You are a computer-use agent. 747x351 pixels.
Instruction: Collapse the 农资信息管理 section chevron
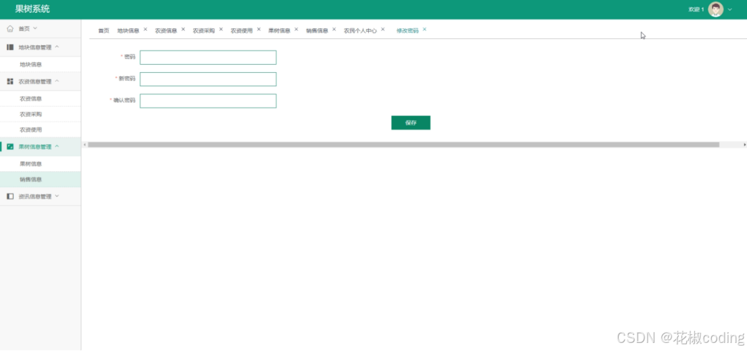click(57, 82)
